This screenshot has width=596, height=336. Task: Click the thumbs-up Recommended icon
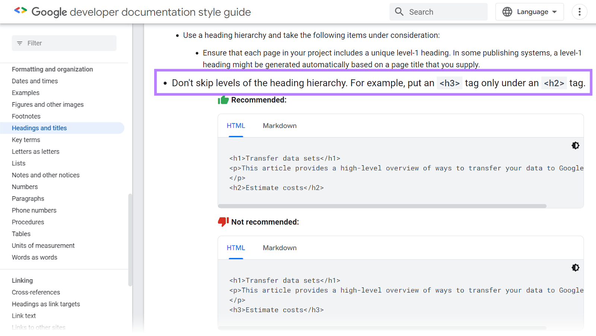[x=223, y=100]
